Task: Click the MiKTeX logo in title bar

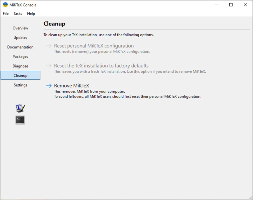Action: tap(5, 5)
